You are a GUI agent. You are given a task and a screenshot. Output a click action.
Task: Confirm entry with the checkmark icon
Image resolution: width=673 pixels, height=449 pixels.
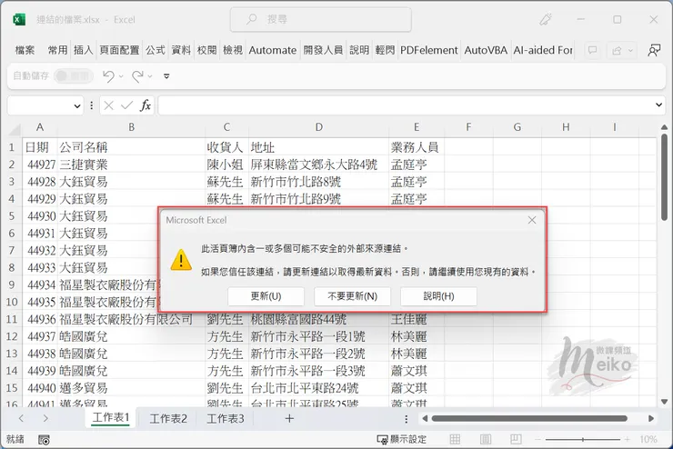click(126, 105)
